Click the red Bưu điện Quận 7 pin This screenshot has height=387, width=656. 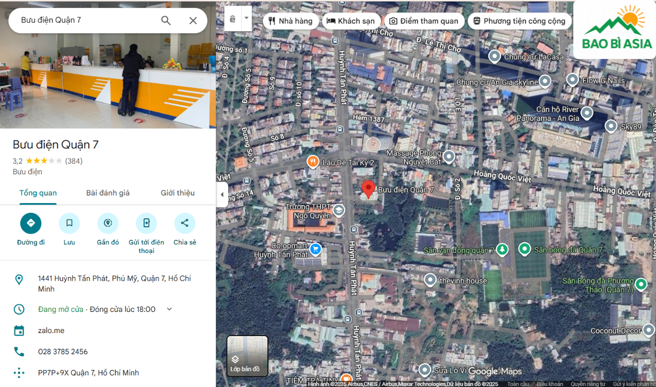(368, 189)
